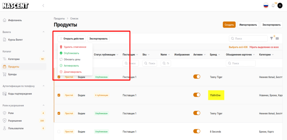
Task: Open the Russian flag language selector
Action: click(x=266, y=6)
